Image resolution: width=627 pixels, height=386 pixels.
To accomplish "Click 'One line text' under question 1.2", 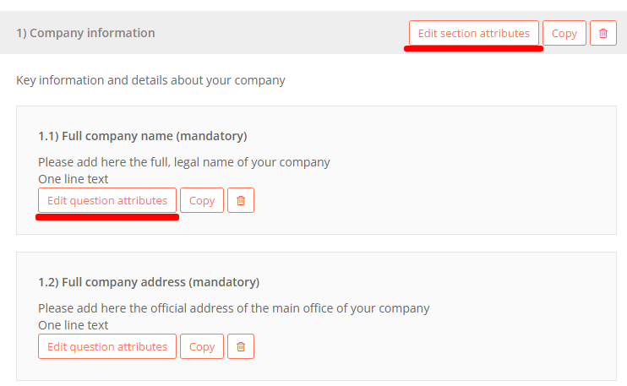I will (74, 325).
